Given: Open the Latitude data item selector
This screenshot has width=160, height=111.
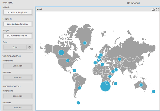Looking at the screenshot, I should pyautogui.click(x=17, y=12).
